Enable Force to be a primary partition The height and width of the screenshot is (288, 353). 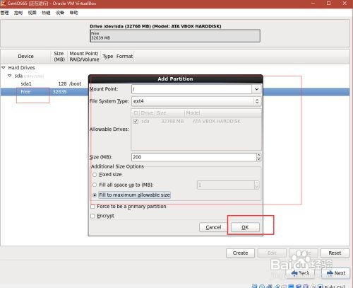coord(92,207)
